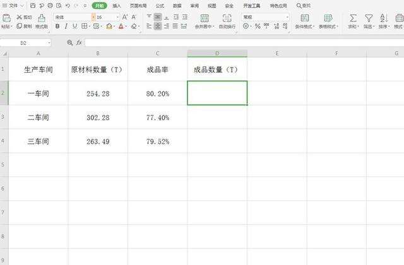
Task: Apply percent style format
Action: tap(258, 26)
